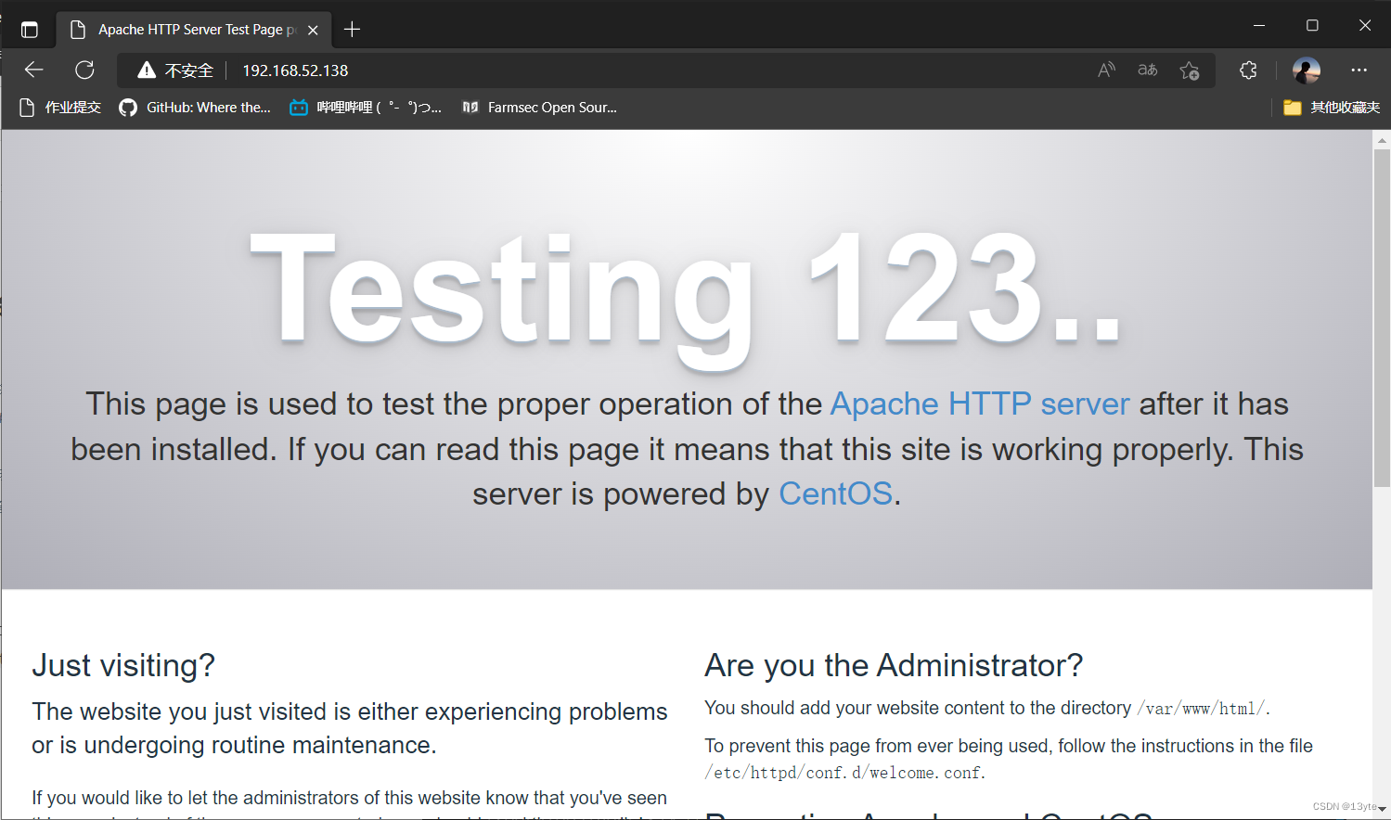Open Read aloud feature icon

tap(1106, 70)
